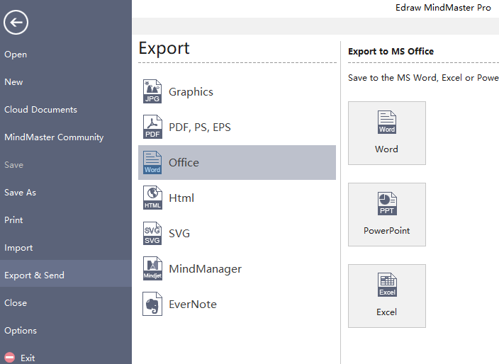Click the EverNote elephant icon
This screenshot has width=499, height=364.
(x=152, y=305)
